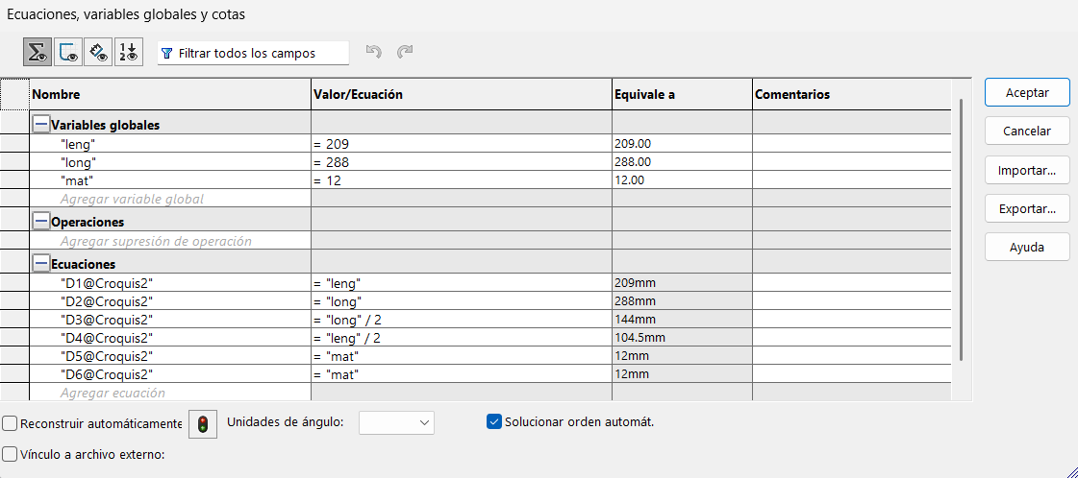Viewport: 1078px width, 478px height.
Task: Uncheck Solucionar orden automát. checkbox
Action: pos(494,421)
